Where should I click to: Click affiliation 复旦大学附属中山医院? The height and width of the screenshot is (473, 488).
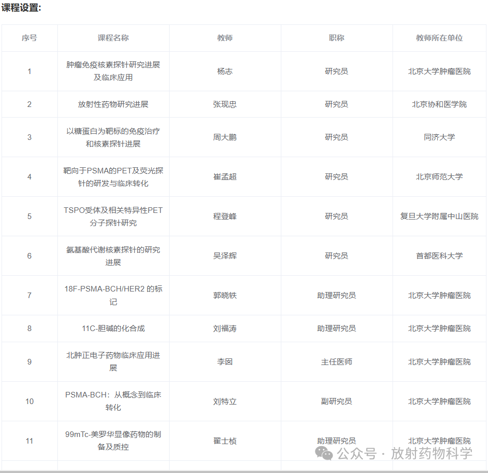tap(439, 216)
